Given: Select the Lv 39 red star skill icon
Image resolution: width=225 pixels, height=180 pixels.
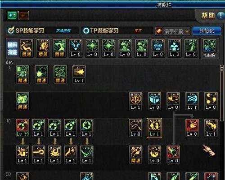Looking at the screenshot, I should pyautogui.click(x=22, y=128).
